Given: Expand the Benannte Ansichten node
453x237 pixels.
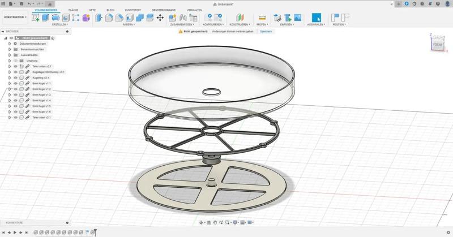Looking at the screenshot, I should tap(10, 49).
